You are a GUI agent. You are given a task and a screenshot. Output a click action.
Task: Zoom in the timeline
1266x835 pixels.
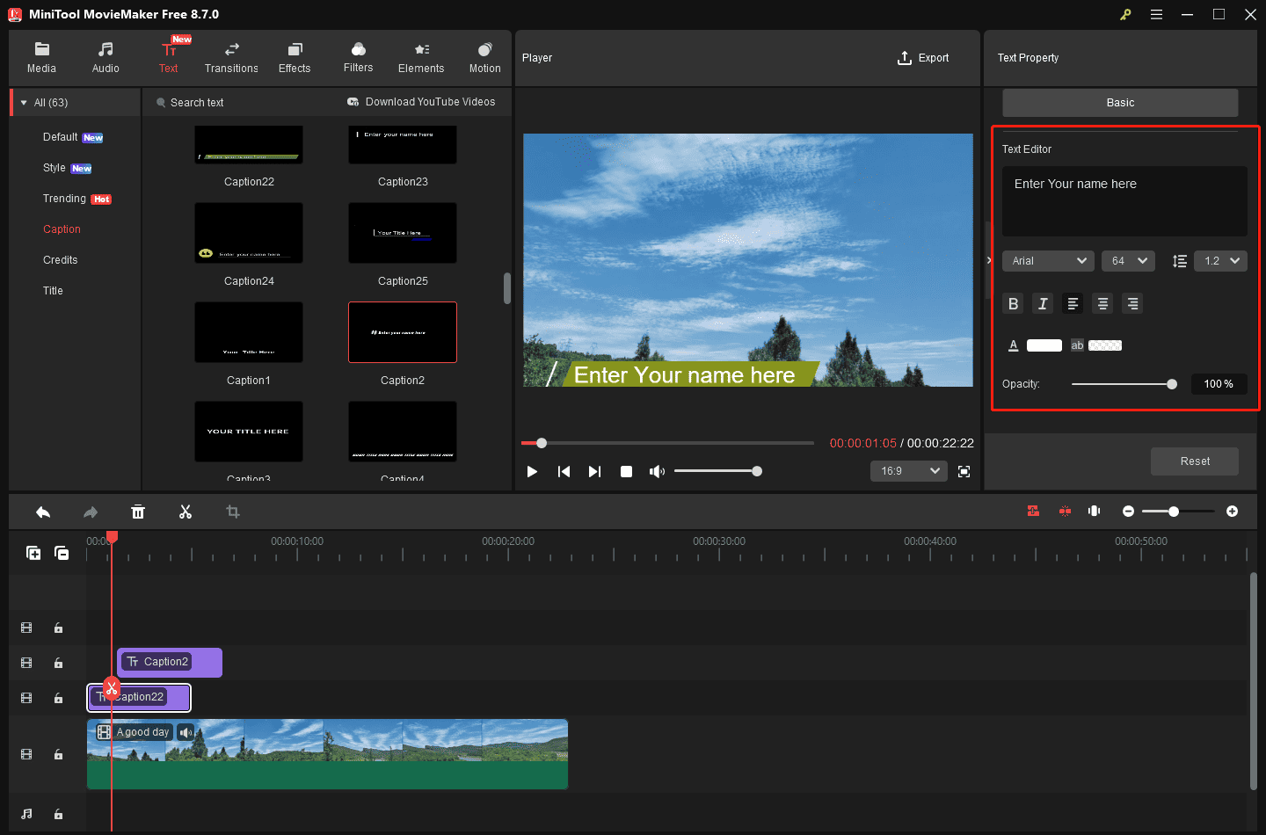click(1232, 512)
